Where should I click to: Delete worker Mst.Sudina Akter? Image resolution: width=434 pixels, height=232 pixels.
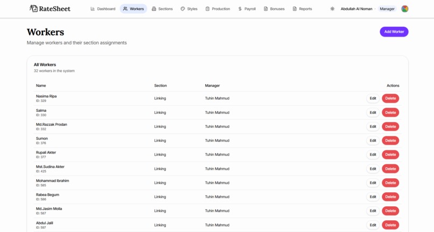[x=390, y=169]
